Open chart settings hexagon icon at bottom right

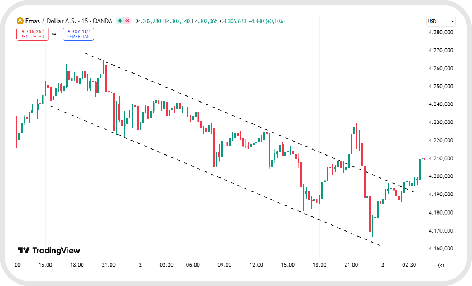pyautogui.click(x=441, y=265)
